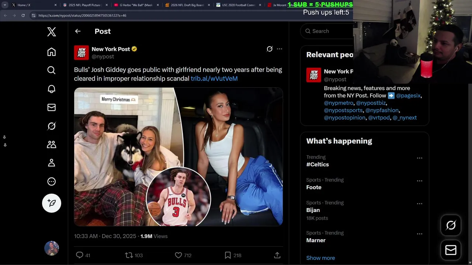Open the @nypost handle under author name

tap(103, 57)
